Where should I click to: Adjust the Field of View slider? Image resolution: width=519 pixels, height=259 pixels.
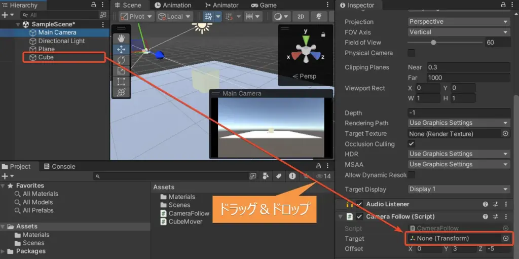tap(445, 43)
